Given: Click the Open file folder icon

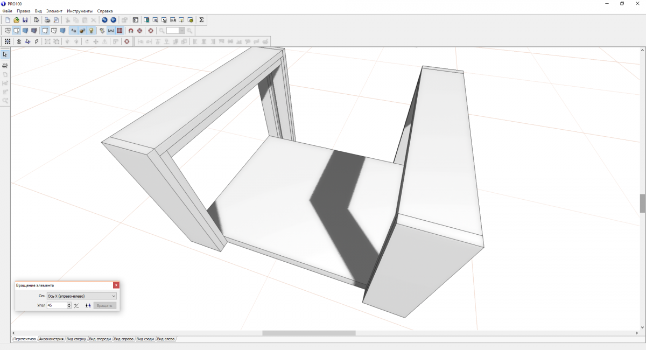Looking at the screenshot, I should (x=16, y=20).
